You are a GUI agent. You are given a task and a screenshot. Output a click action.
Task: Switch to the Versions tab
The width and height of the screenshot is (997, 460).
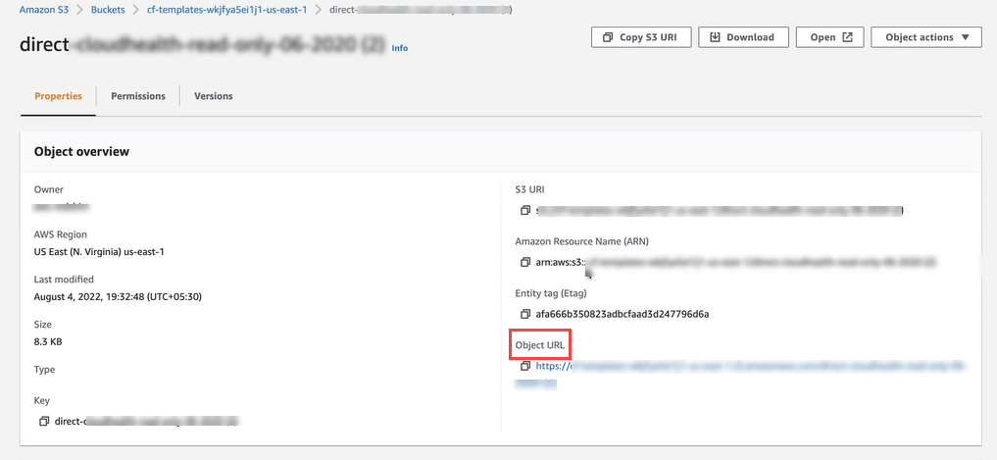[213, 96]
